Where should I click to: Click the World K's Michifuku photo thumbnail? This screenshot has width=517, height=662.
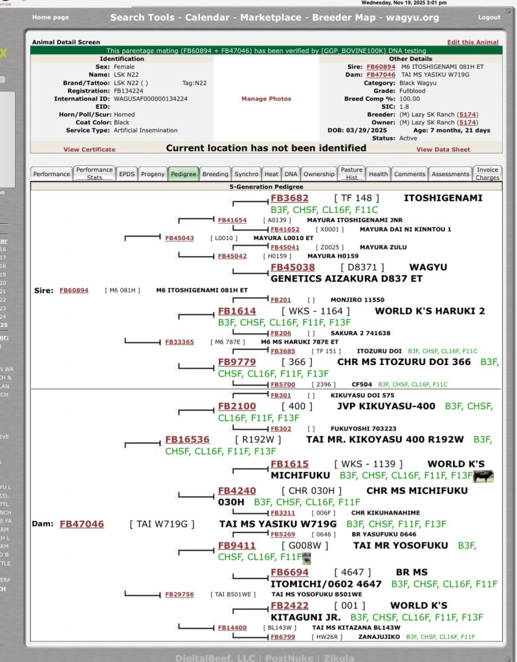click(x=483, y=476)
